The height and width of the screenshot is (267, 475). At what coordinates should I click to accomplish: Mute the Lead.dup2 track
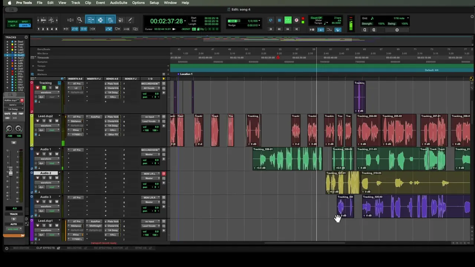click(x=56, y=121)
